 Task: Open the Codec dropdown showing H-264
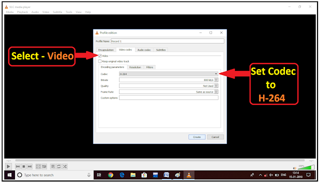pos(168,74)
